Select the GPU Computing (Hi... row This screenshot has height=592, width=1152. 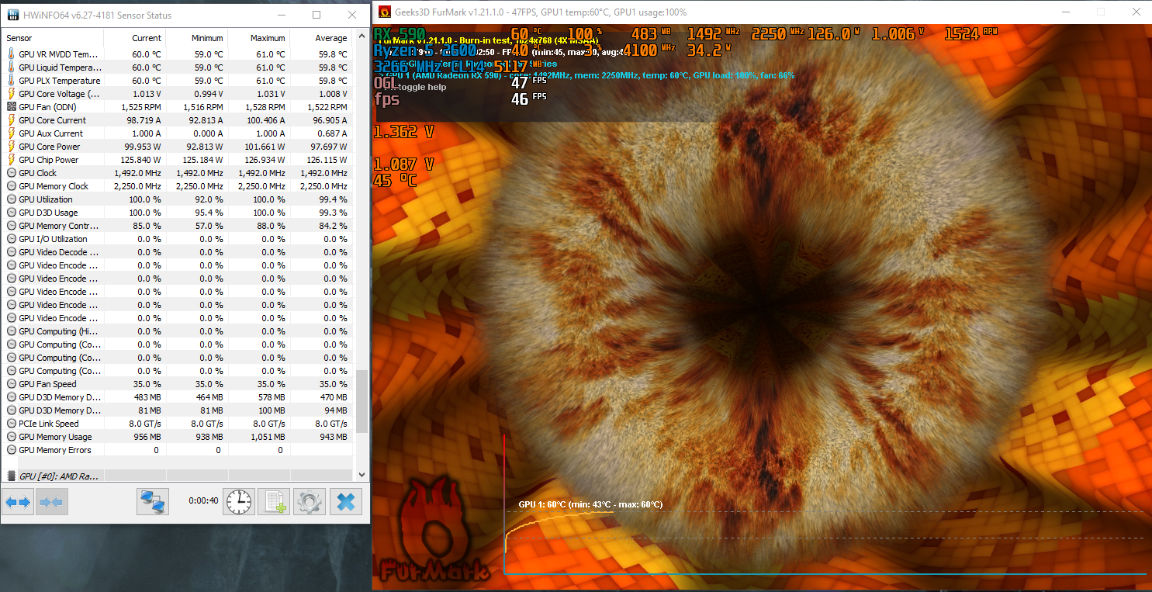tap(178, 331)
